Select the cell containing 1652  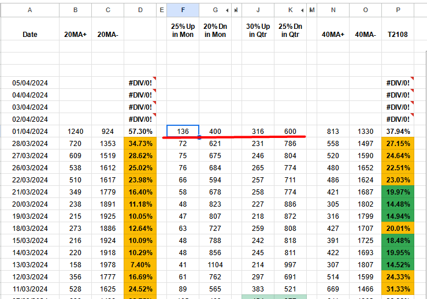pos(365,168)
